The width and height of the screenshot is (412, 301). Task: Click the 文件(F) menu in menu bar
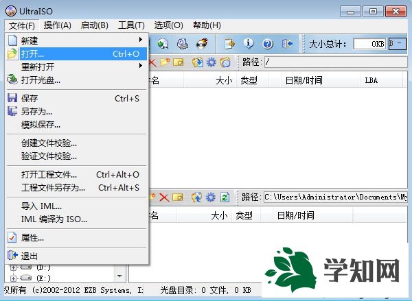pos(21,25)
